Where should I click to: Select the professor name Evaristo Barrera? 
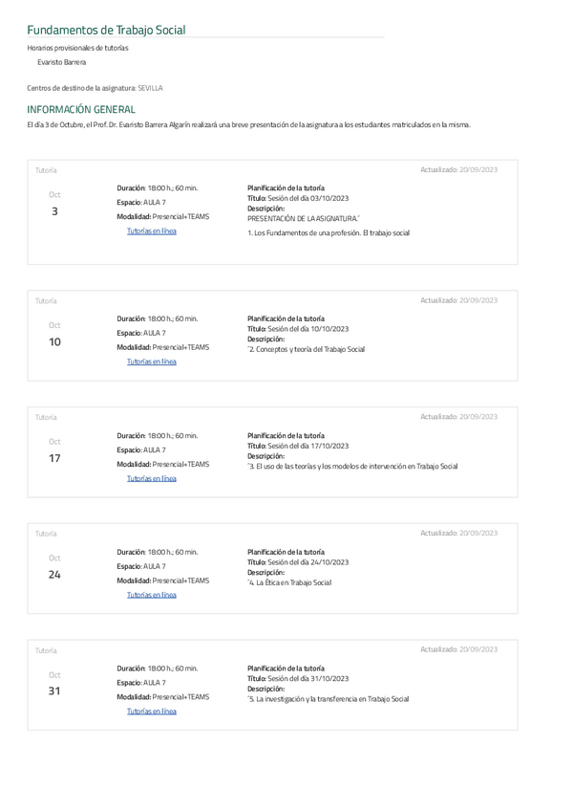(x=61, y=62)
